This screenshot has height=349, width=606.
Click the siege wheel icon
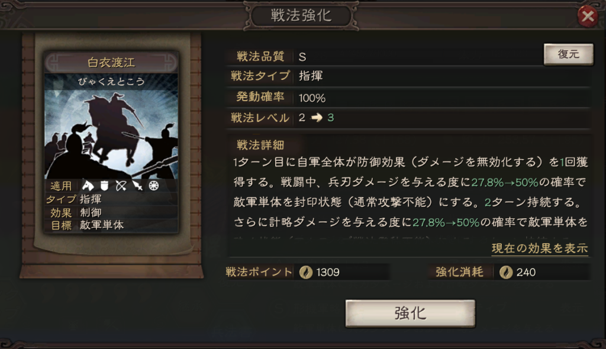coord(154,186)
